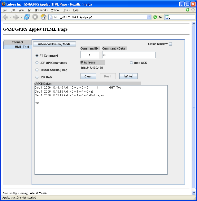The image size is (197, 201).
Task: Click the Google search engine icon
Action: 167,17
